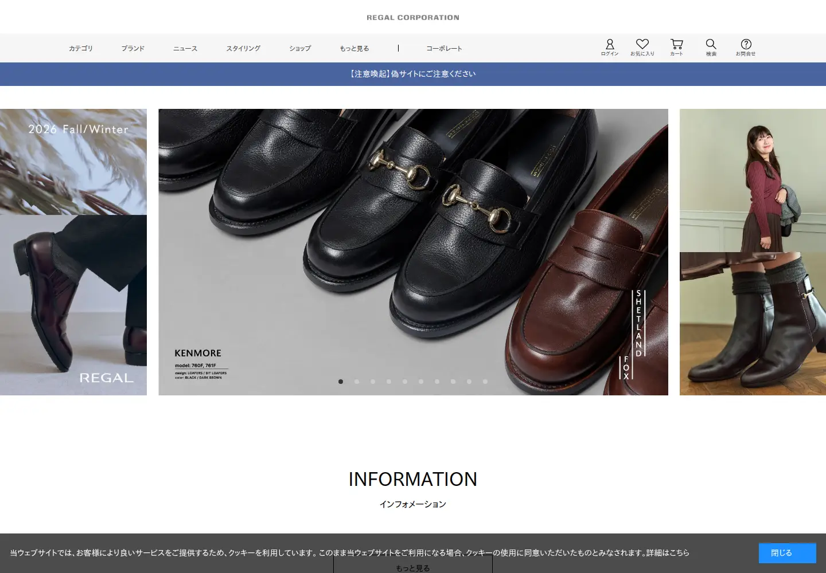The height and width of the screenshot is (573, 826).
Task: Open search magnifier icon (検索)
Action: [711, 48]
